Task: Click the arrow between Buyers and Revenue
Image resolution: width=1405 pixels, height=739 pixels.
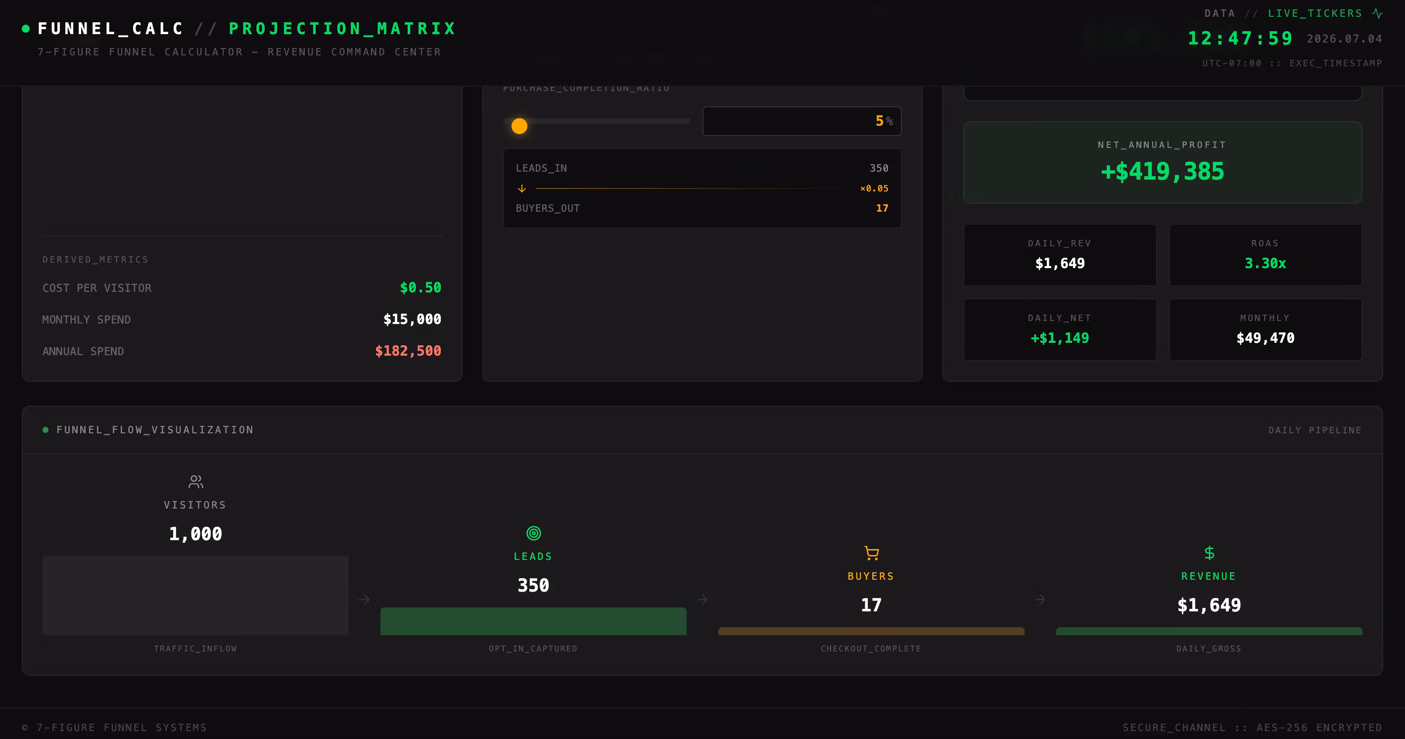Action: pos(1040,600)
